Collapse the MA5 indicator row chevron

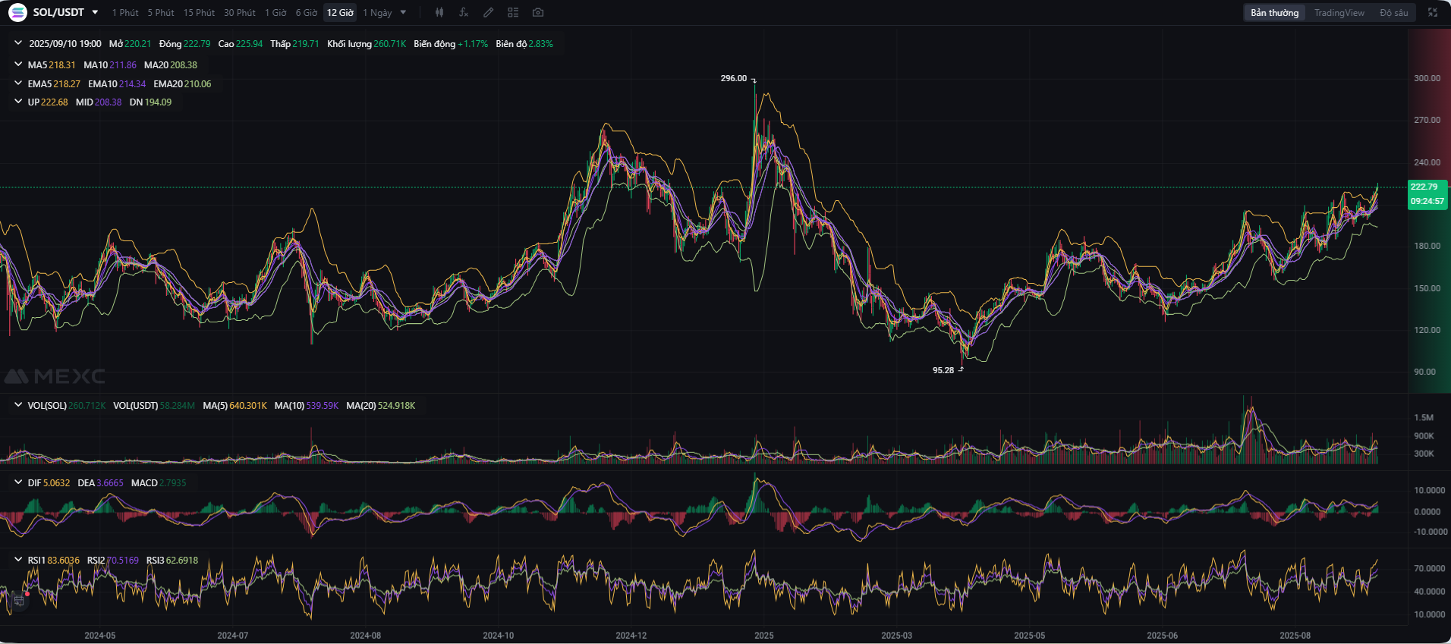tap(18, 64)
